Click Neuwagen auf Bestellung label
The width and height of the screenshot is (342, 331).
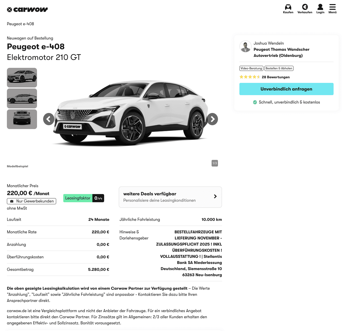[x=30, y=38]
